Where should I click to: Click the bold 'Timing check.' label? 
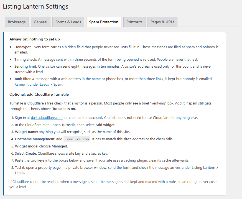[x=26, y=59]
